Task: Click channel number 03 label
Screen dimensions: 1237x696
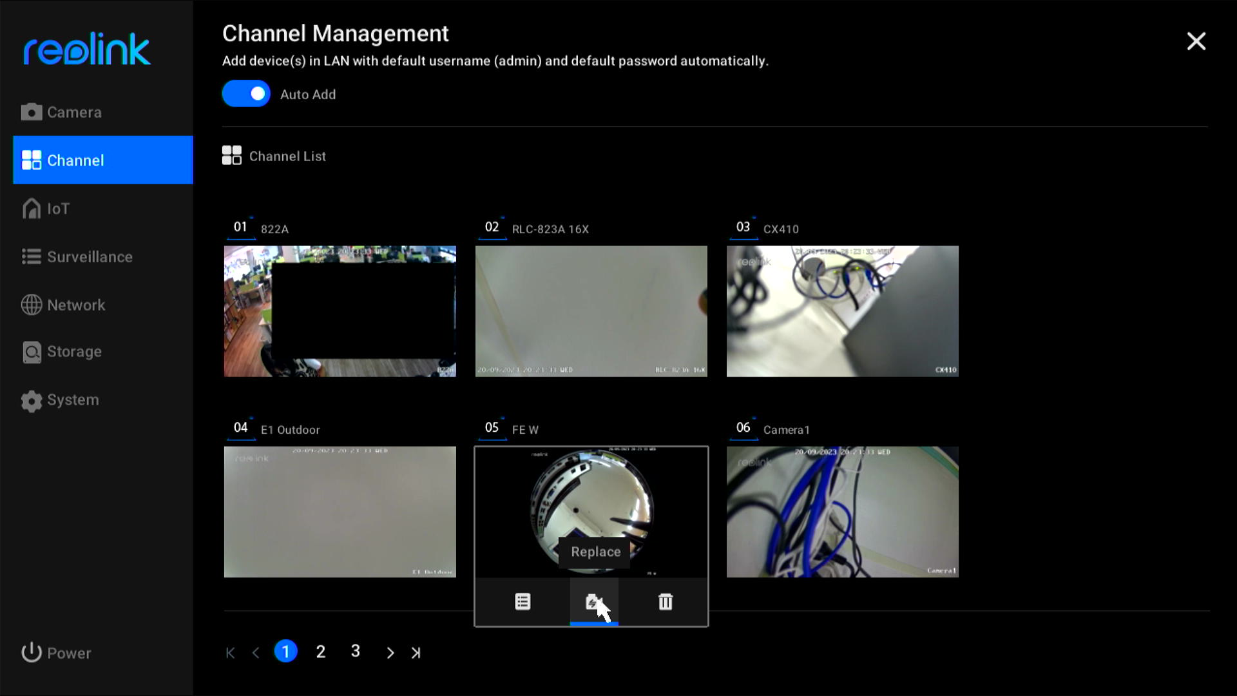Action: (x=743, y=227)
